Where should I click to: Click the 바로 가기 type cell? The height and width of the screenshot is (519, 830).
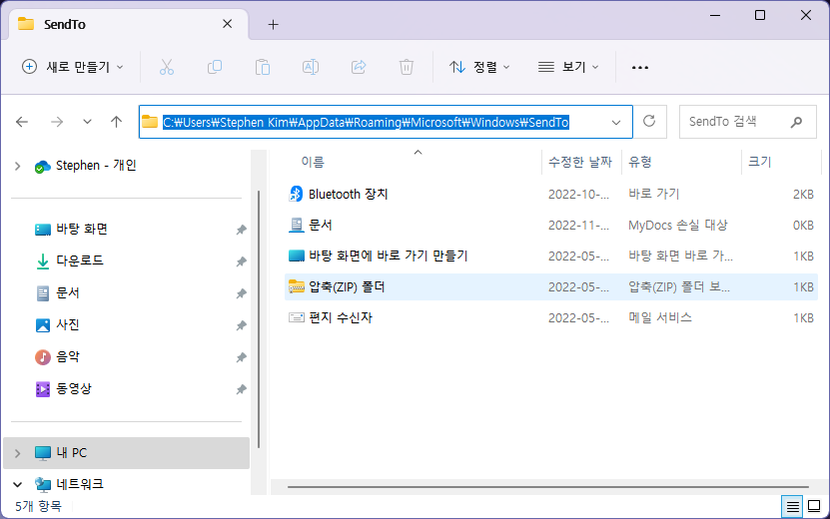tap(654, 195)
